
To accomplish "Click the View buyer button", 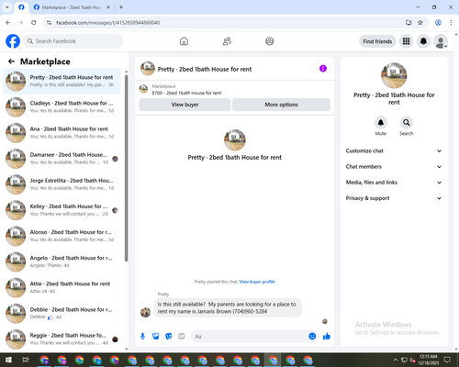I will pyautogui.click(x=185, y=105).
